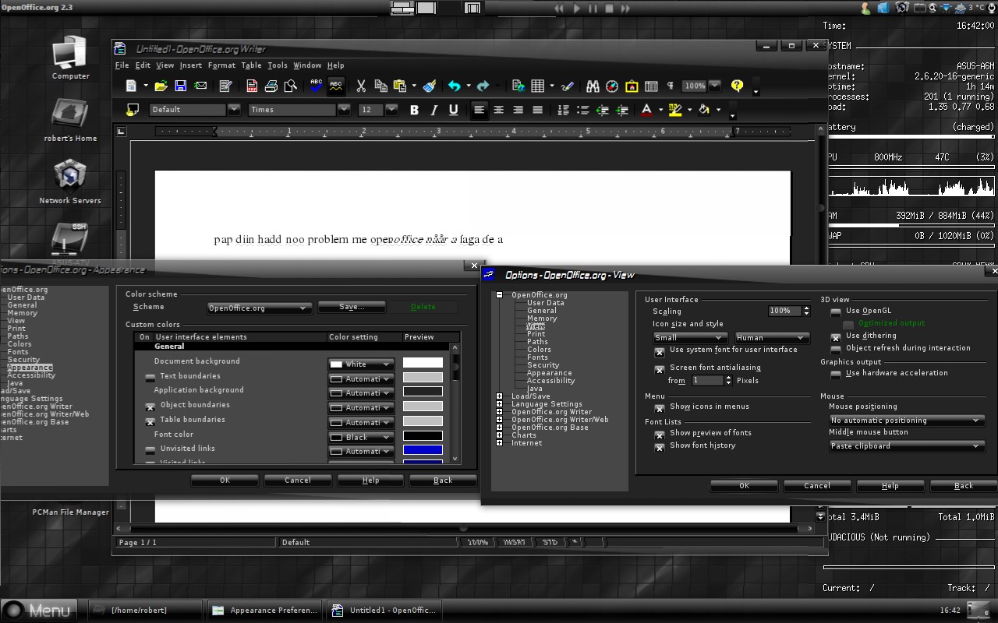Toggle Text boundaries checkbox in Appearance dialog

click(150, 378)
